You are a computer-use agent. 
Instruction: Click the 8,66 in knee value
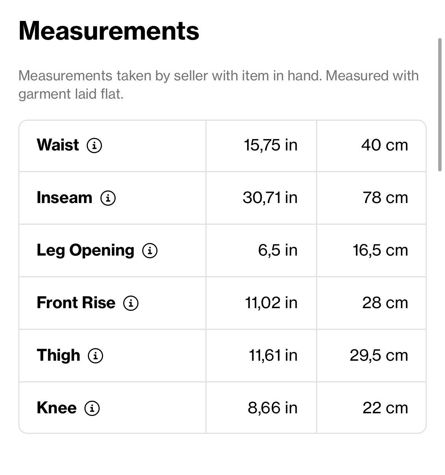[x=273, y=408]
